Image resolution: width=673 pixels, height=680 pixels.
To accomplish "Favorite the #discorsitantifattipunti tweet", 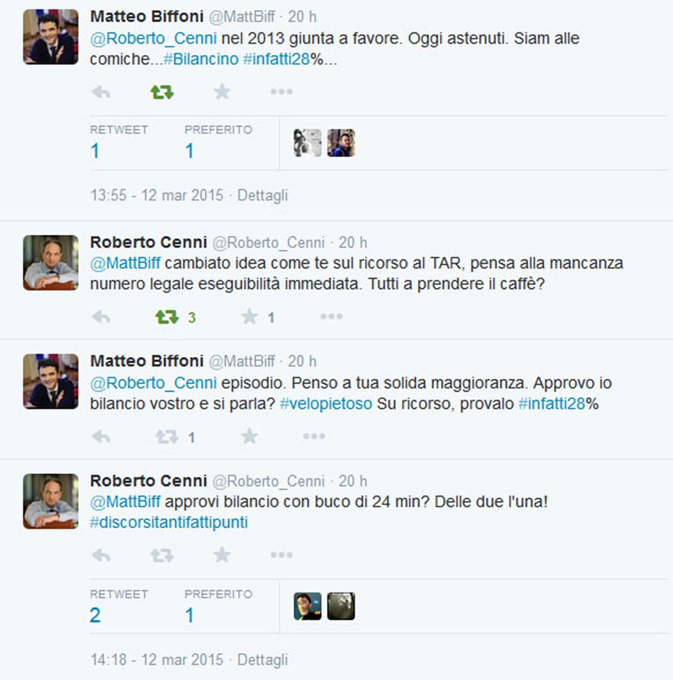I will tap(222, 555).
